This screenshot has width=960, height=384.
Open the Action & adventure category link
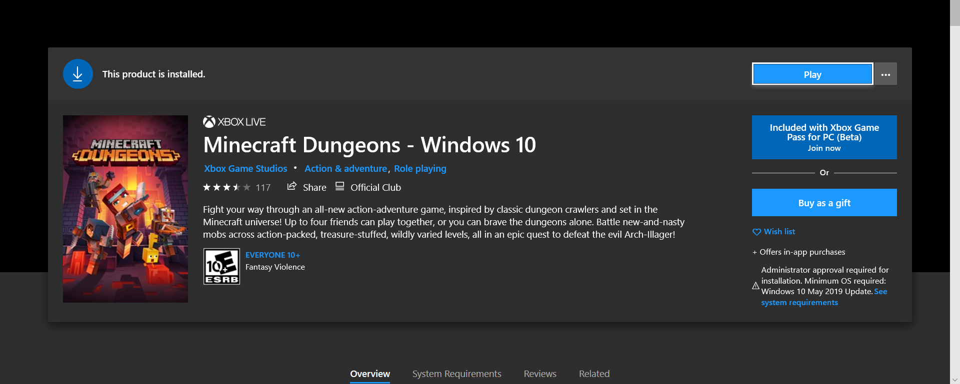point(345,169)
